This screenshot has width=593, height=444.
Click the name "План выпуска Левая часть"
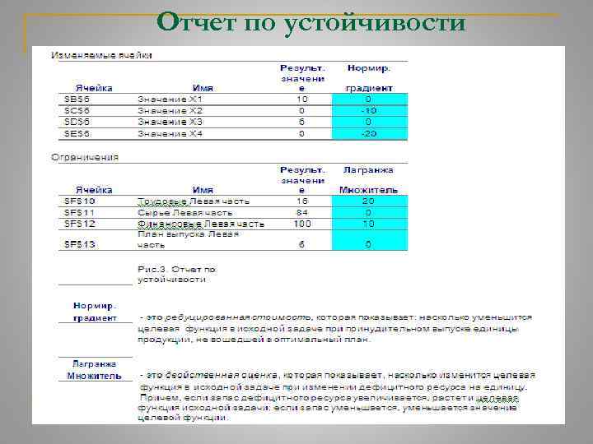pyautogui.click(x=189, y=239)
